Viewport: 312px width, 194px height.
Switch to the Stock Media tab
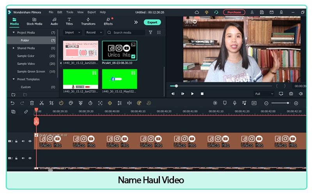[x=34, y=21]
